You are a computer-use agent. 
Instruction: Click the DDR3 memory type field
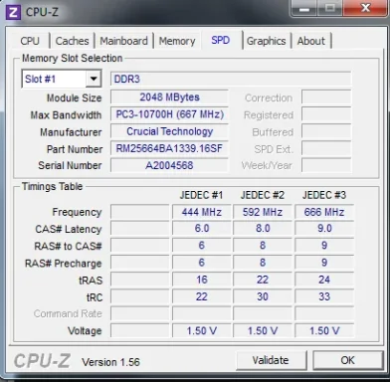231,79
